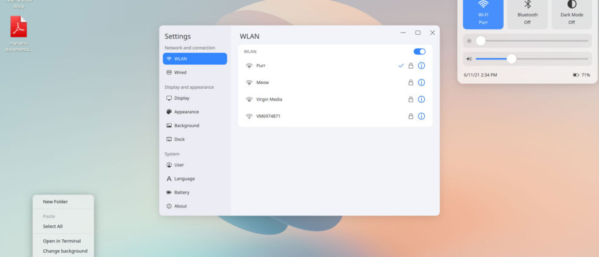Click the battery icon showing 71%
Screen dimensions: 599x257
(576, 75)
